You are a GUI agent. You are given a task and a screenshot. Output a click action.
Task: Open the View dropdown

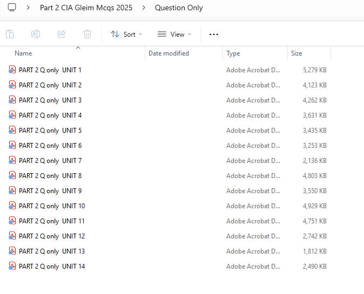pyautogui.click(x=174, y=34)
